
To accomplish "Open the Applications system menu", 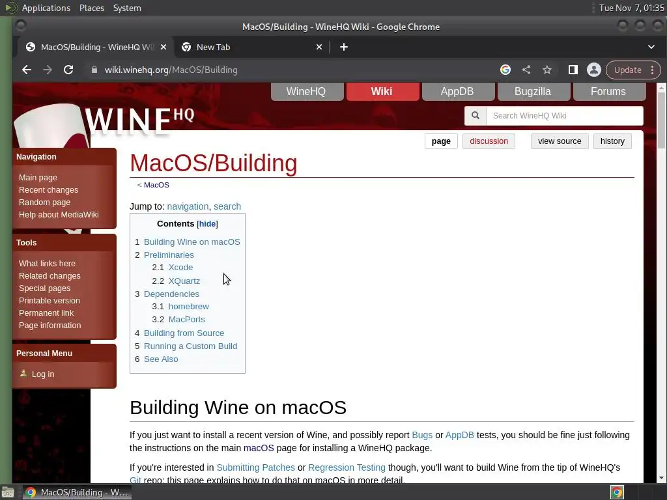I will coord(46,8).
